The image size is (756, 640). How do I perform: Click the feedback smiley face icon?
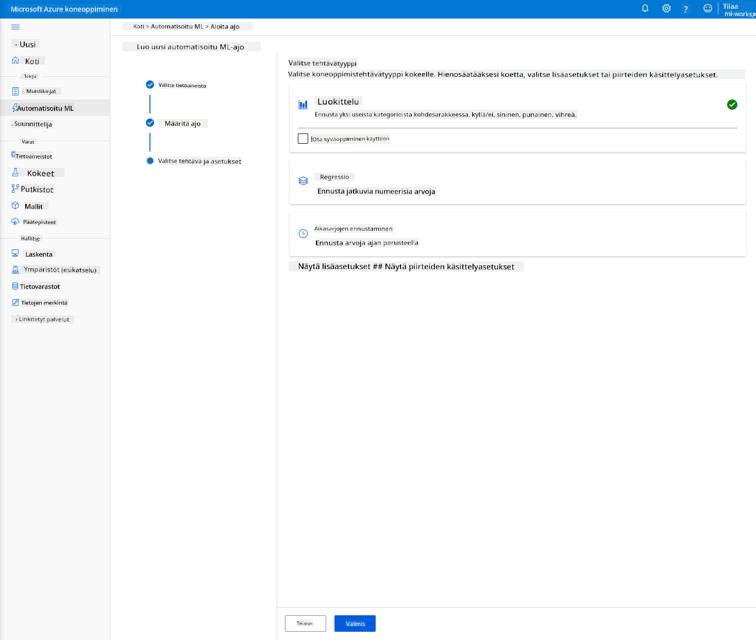pyautogui.click(x=708, y=9)
